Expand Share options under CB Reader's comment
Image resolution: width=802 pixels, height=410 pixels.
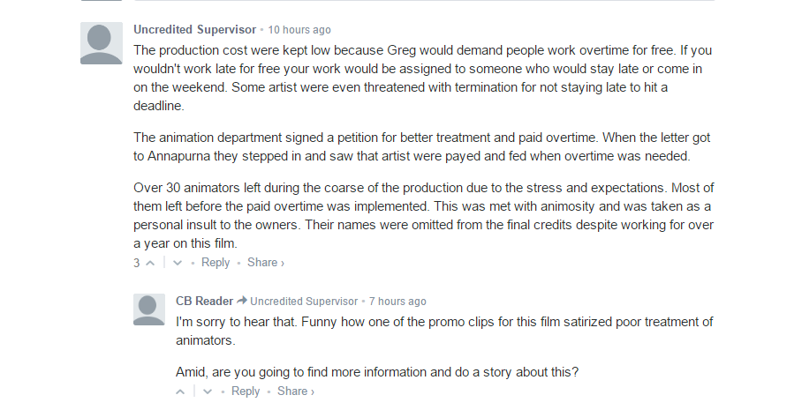coord(296,391)
